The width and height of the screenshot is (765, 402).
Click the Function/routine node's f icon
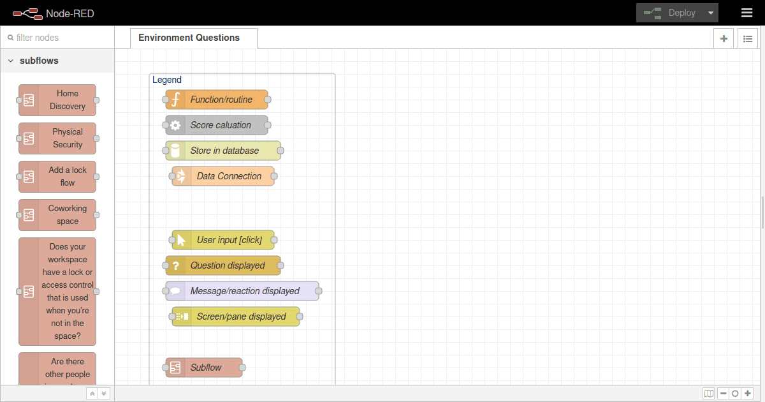tap(175, 100)
